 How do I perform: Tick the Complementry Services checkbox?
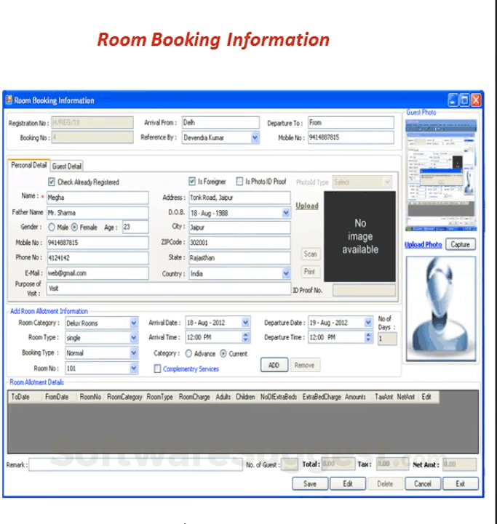pyautogui.click(x=157, y=368)
